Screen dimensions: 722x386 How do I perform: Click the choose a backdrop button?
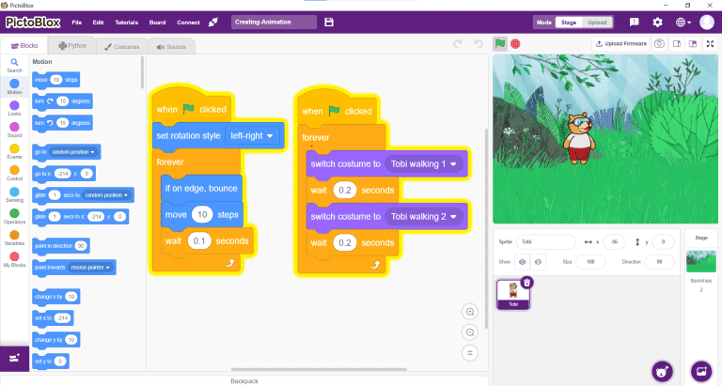pyautogui.click(x=701, y=371)
